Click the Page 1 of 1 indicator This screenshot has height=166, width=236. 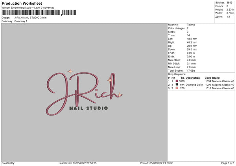pos(228,163)
